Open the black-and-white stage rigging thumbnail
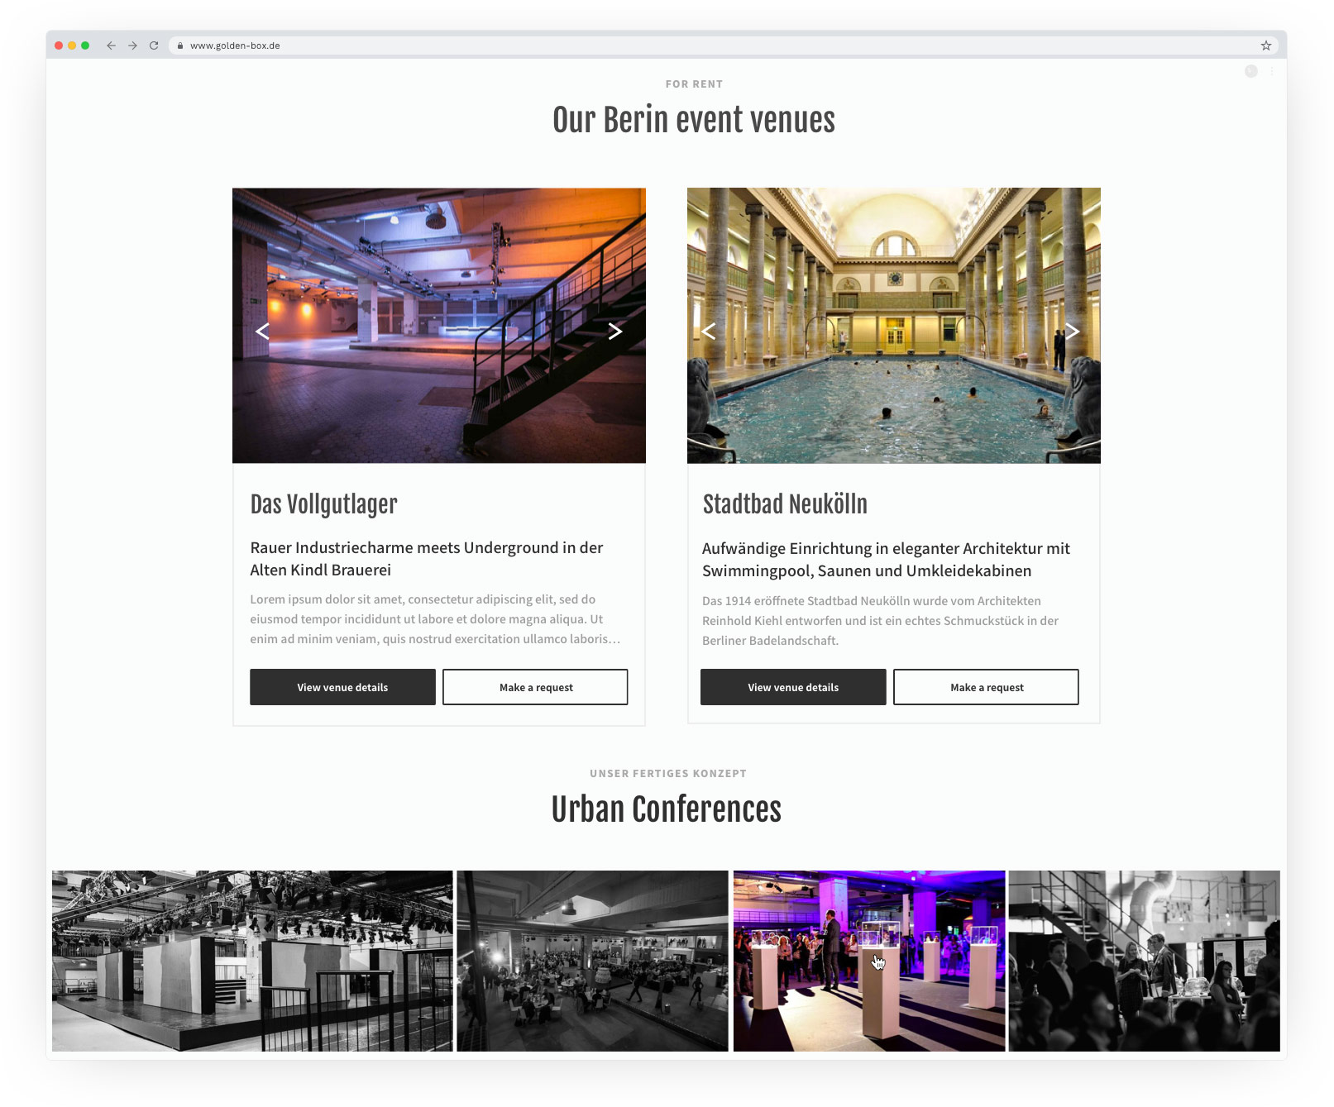This screenshot has height=1107, width=1334. coord(252,961)
